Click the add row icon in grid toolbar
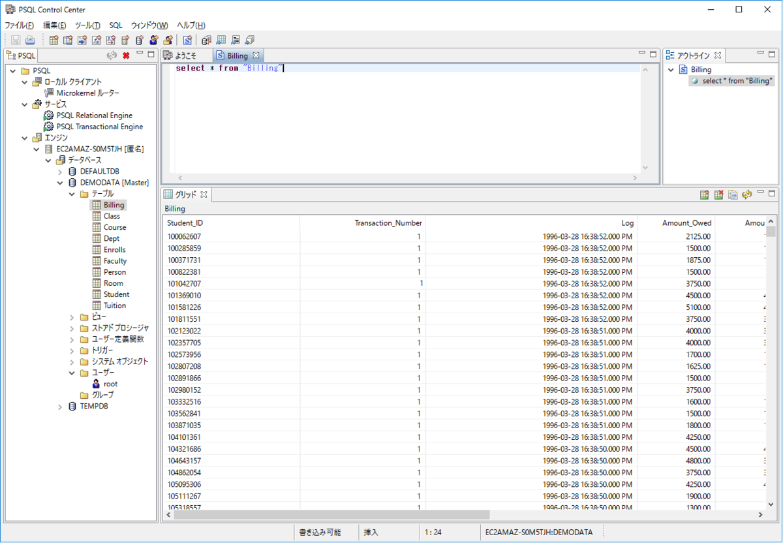Screen dimensions: 783x543 coord(705,194)
